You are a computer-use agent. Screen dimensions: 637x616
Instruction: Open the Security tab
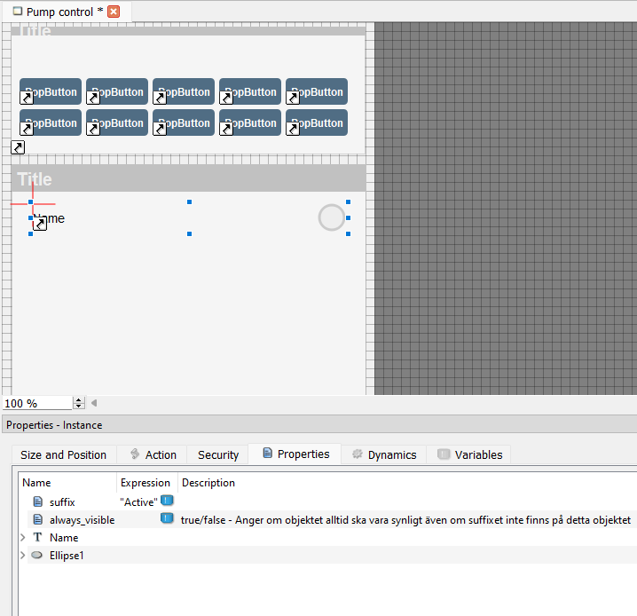point(218,454)
